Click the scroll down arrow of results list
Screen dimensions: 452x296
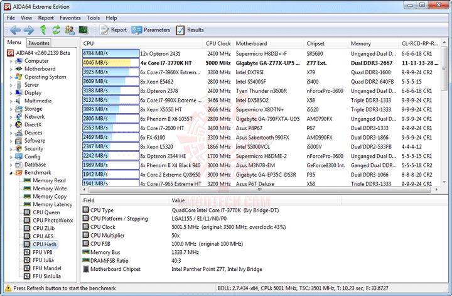444,182
